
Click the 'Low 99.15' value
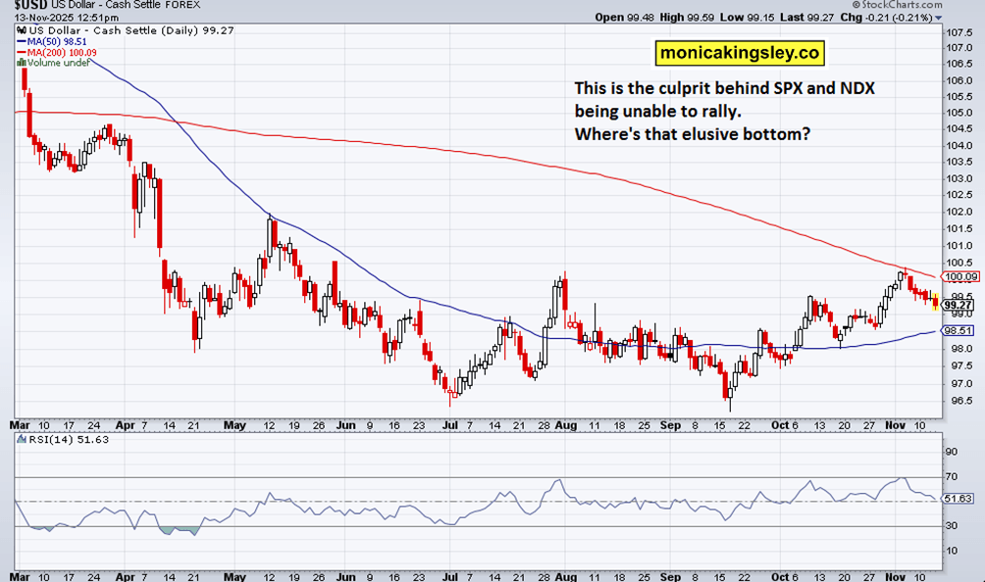747,18
